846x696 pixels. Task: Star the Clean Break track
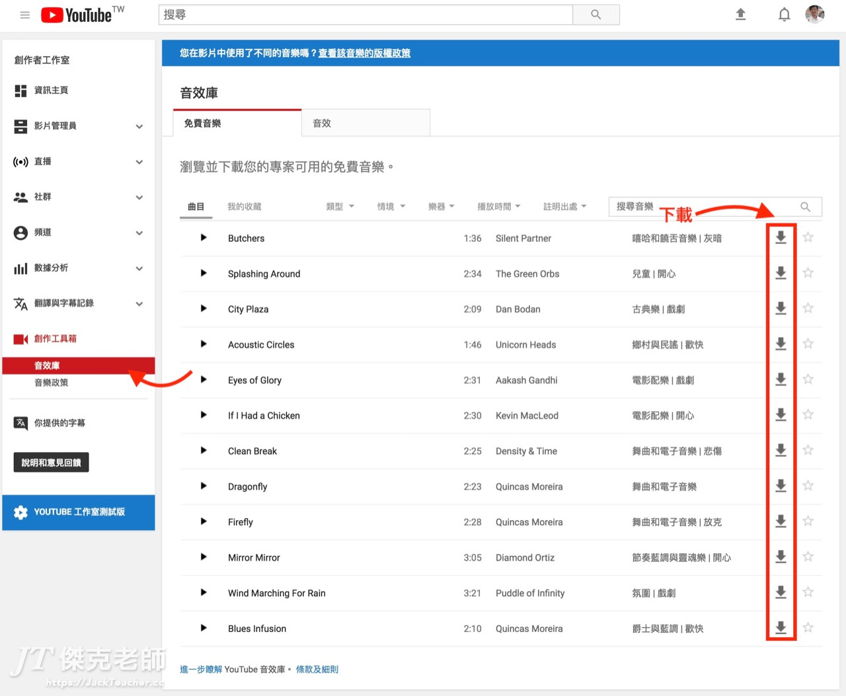808,450
